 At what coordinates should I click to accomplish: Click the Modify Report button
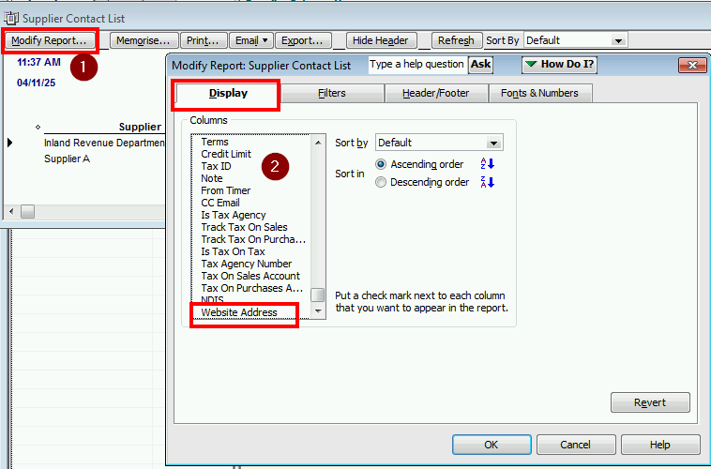point(49,40)
